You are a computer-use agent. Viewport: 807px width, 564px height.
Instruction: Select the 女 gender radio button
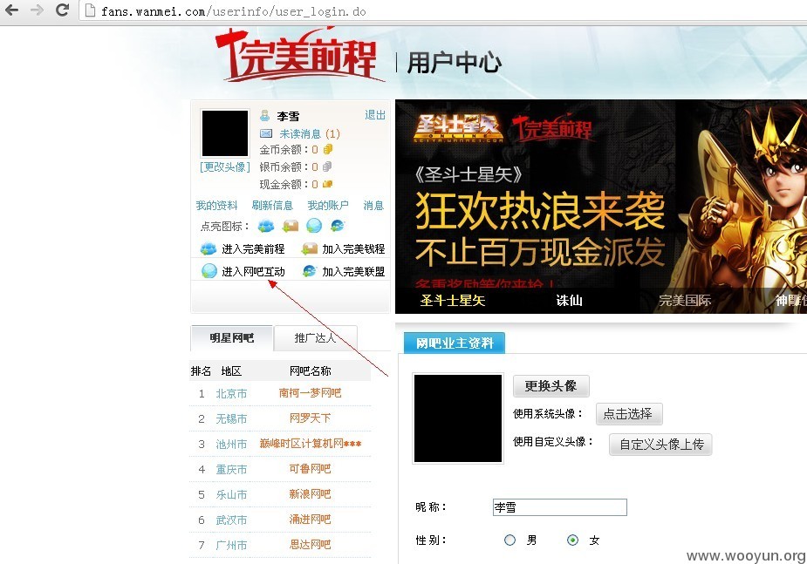click(572, 540)
